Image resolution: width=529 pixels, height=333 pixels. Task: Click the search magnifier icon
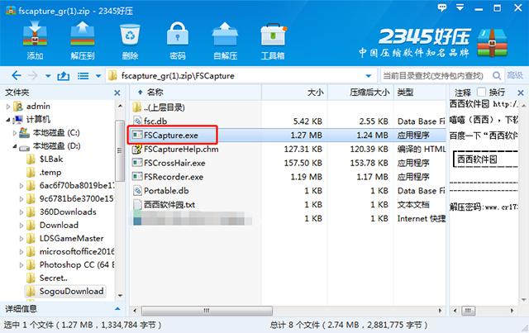point(497,75)
